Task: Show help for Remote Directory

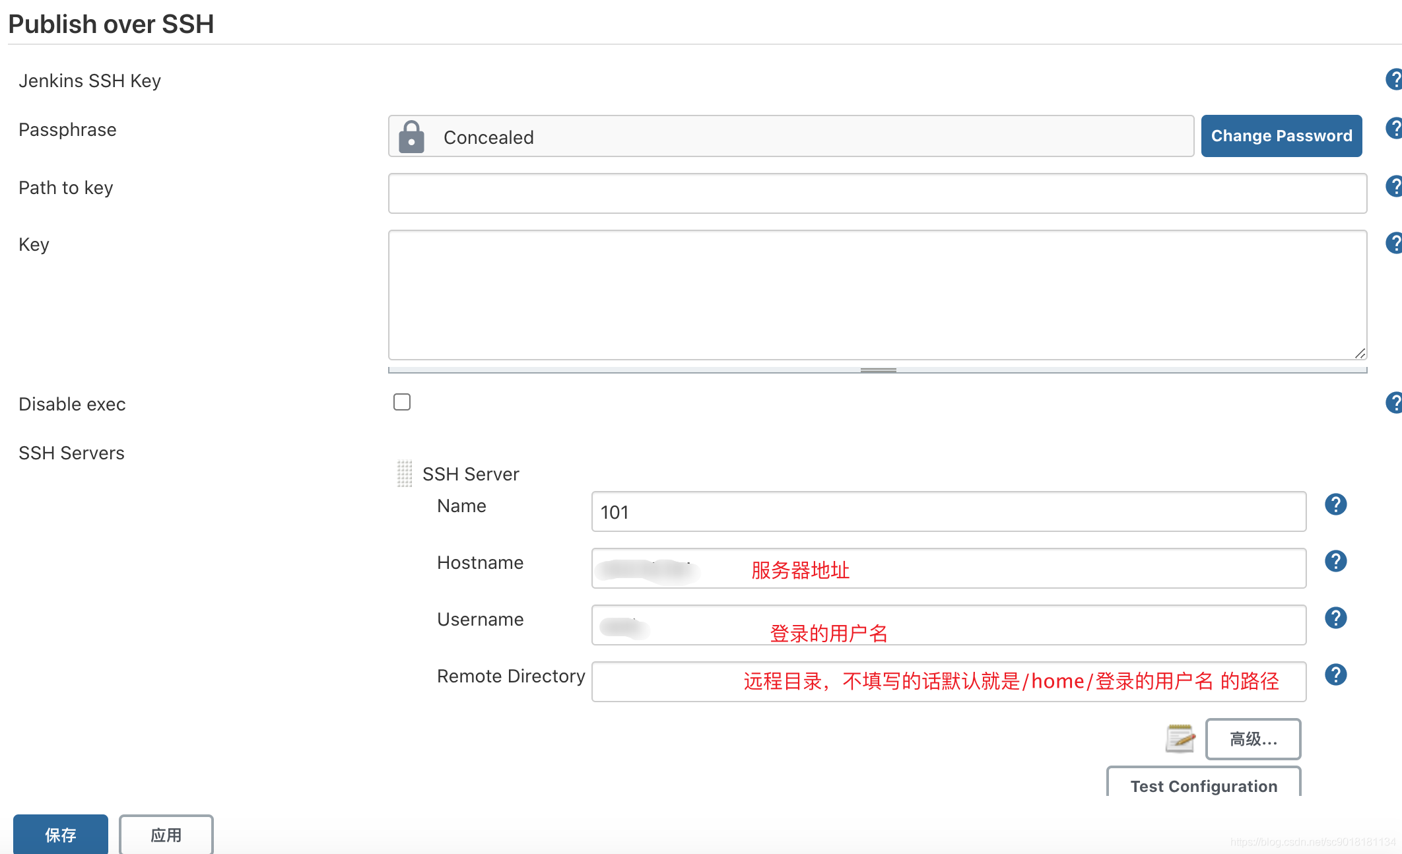Action: [x=1335, y=674]
